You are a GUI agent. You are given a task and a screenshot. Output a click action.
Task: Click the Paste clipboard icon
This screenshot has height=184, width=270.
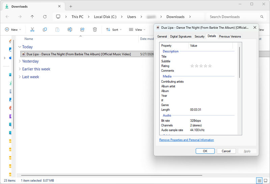(57, 29)
